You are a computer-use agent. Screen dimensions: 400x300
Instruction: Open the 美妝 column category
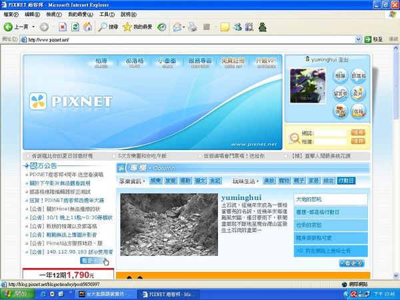pos(269,181)
